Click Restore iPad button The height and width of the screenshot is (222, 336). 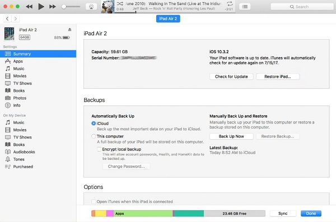[x=278, y=77]
